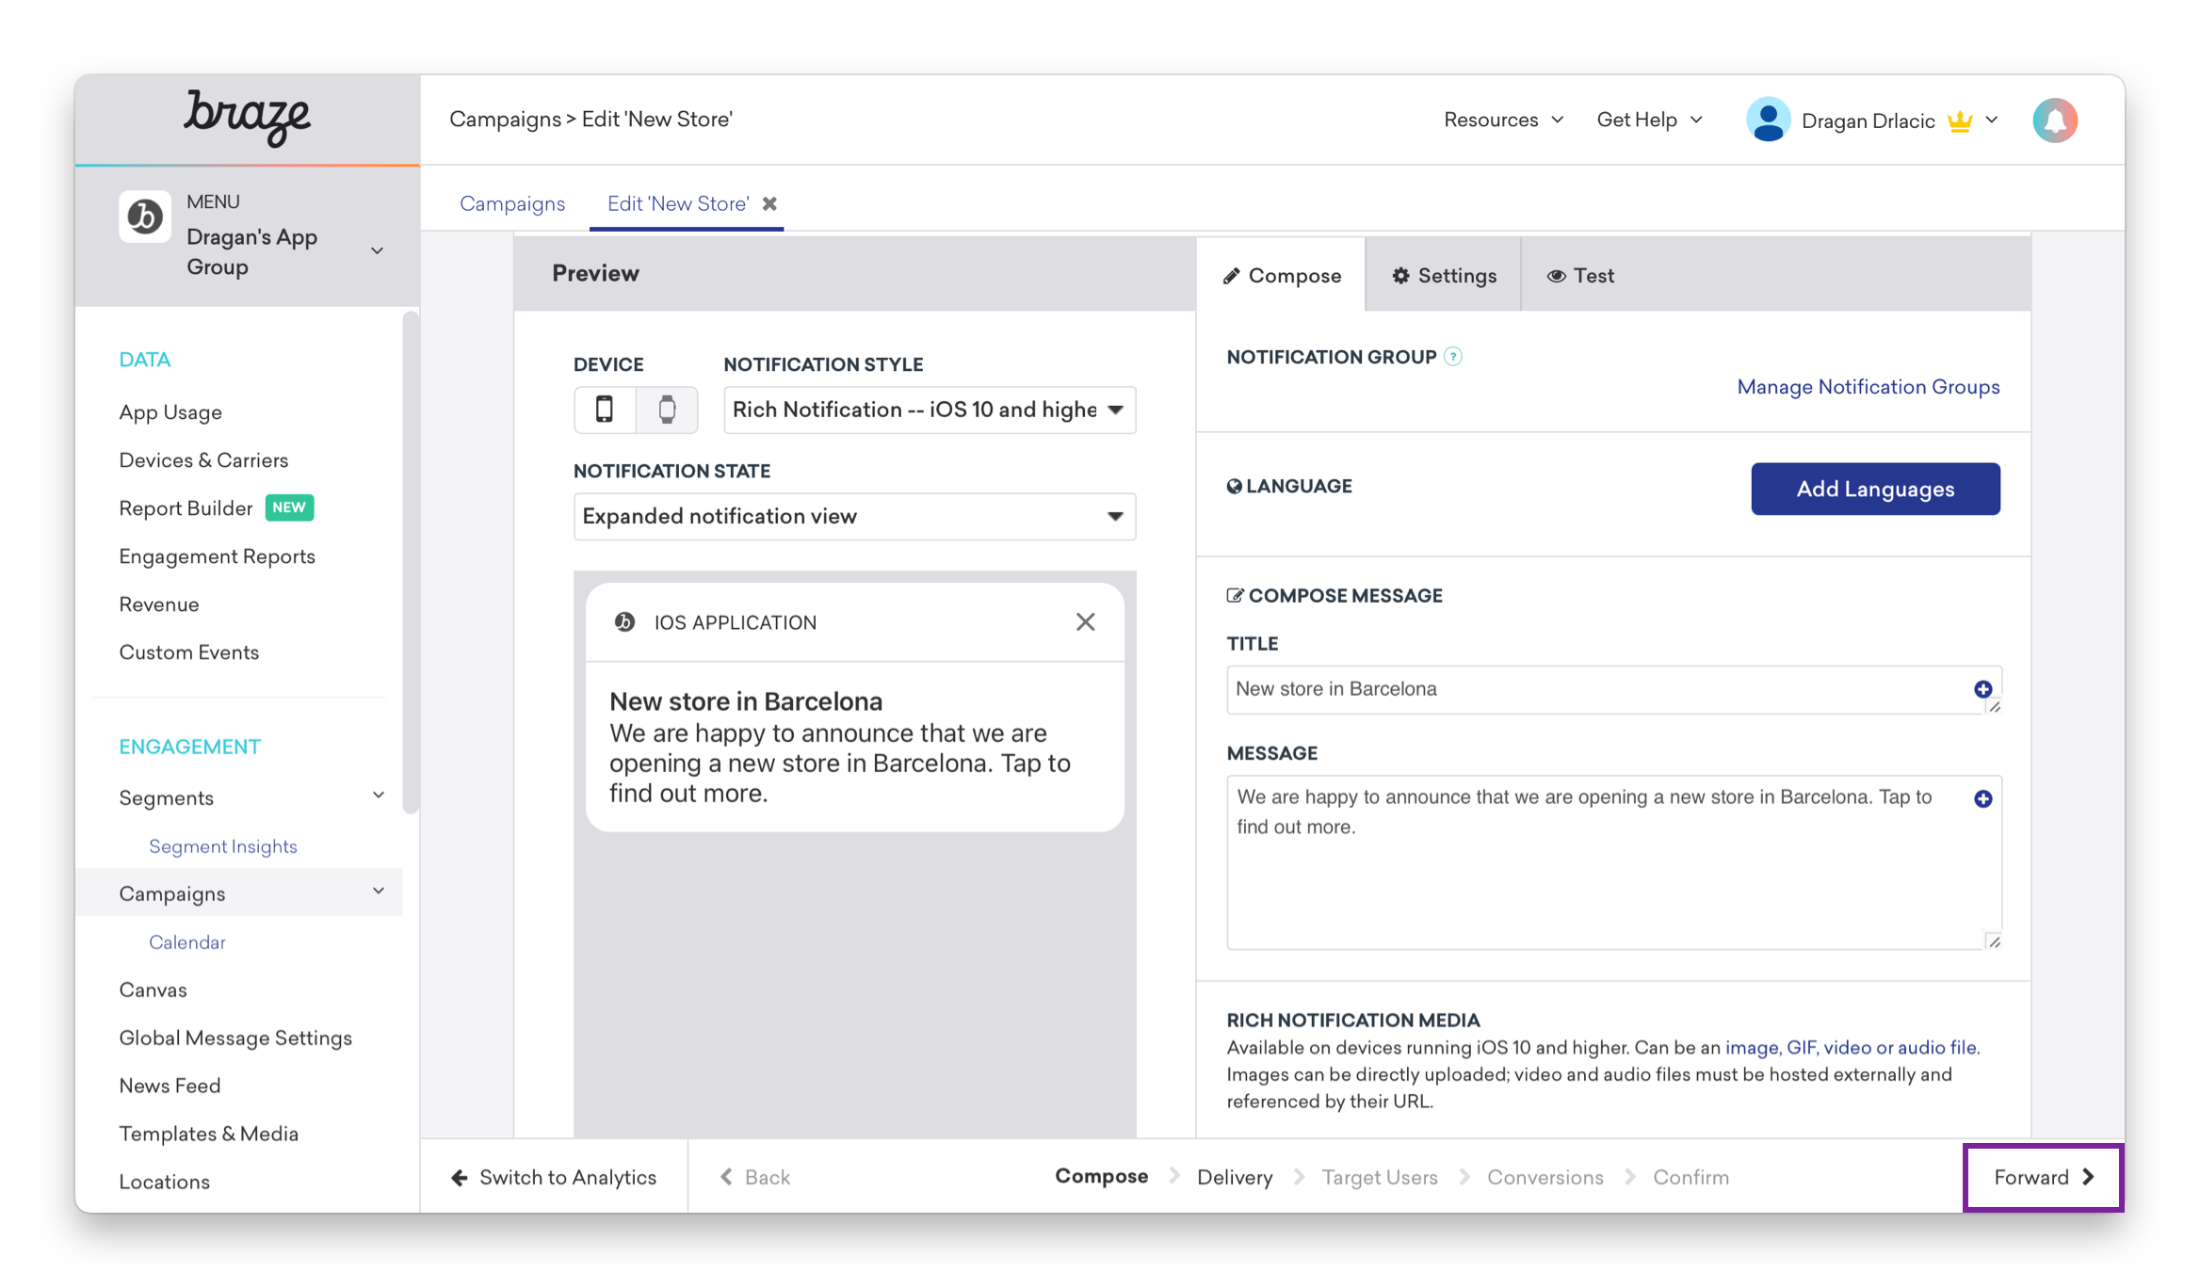Click the notification bell avatar icon
Screen dimensions: 2200x1288
[x=2055, y=121]
